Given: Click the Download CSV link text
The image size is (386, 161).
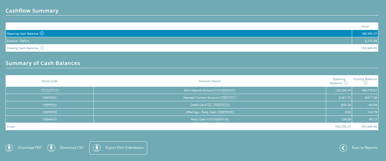Looking at the screenshot, I should coord(72,148).
